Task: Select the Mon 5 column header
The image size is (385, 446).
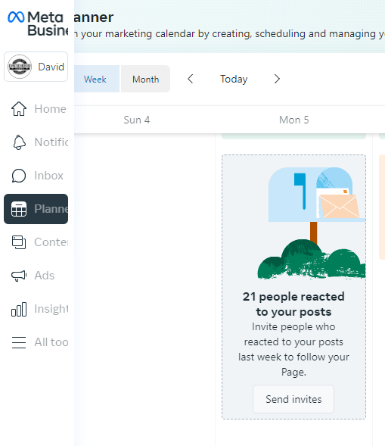Action: coord(293,120)
